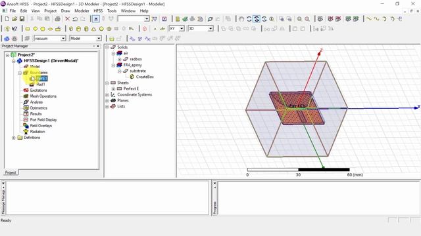Select the substrate object in model tree
This screenshot has width=421, height=236.
click(137, 71)
